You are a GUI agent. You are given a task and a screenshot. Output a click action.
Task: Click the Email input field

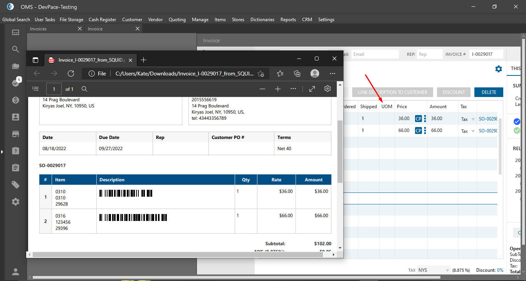(x=375, y=54)
